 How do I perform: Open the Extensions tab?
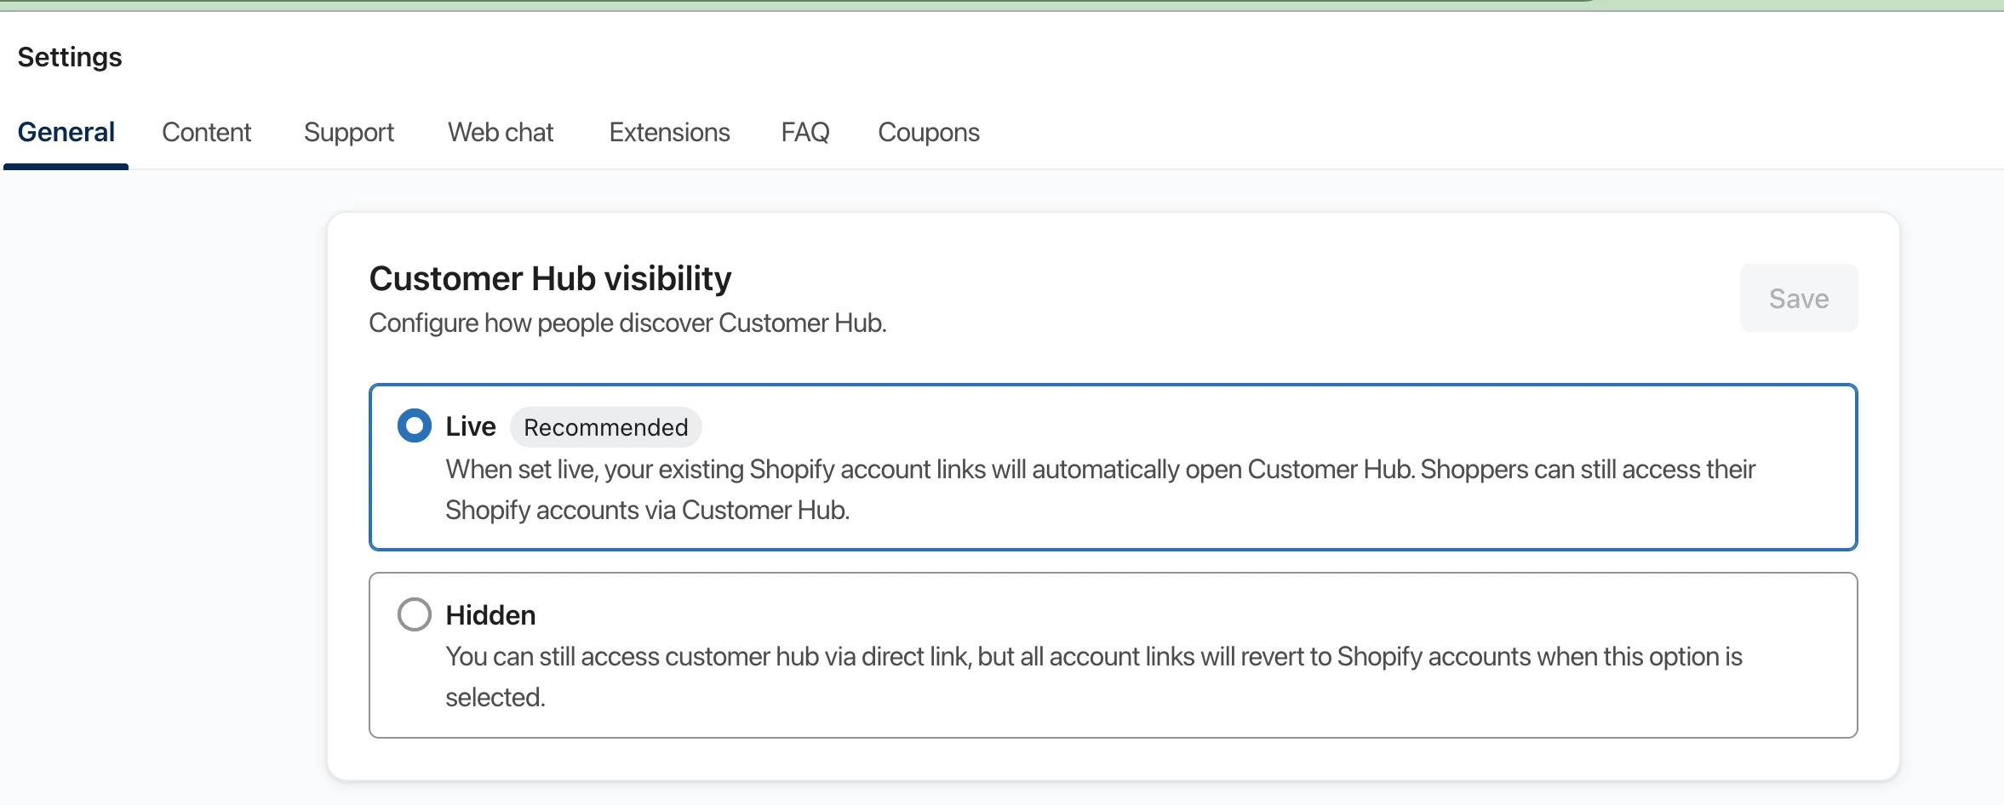coord(669,132)
